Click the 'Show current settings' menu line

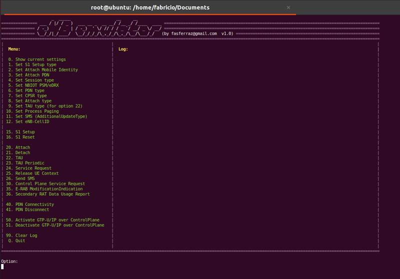pos(37,59)
